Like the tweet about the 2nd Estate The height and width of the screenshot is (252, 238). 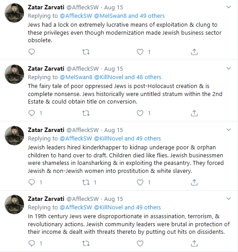pyautogui.click(x=140, y=113)
